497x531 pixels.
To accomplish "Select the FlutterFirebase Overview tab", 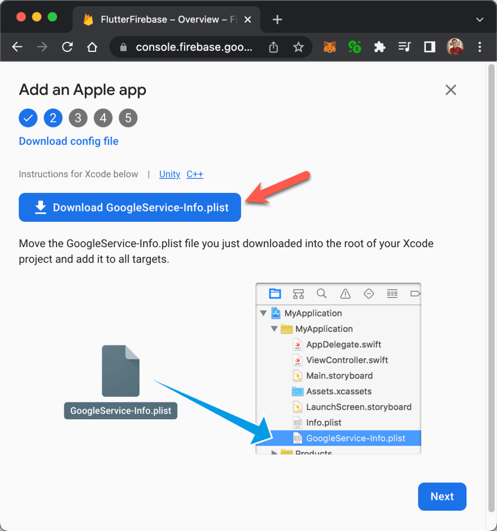I will pyautogui.click(x=166, y=20).
